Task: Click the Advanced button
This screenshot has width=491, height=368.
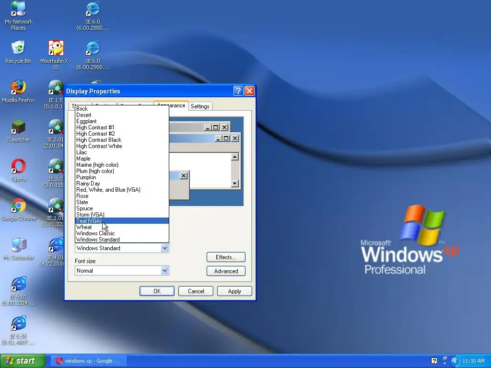Action: click(226, 271)
